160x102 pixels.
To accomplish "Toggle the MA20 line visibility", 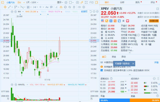I will point(55,12).
